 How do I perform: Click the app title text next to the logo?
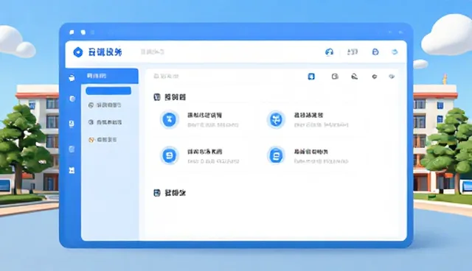click(105, 52)
